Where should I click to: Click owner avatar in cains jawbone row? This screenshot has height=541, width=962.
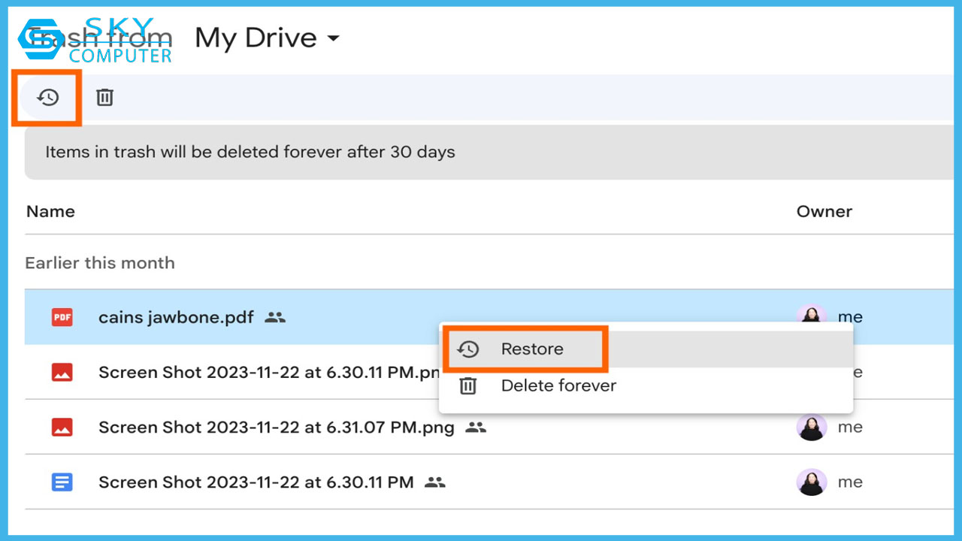click(x=811, y=314)
